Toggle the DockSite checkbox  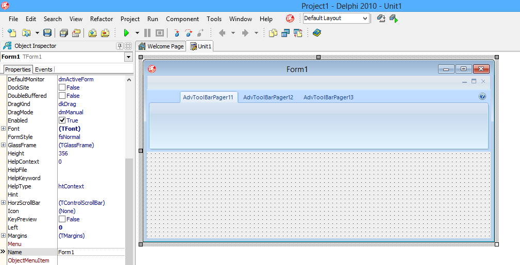click(62, 87)
